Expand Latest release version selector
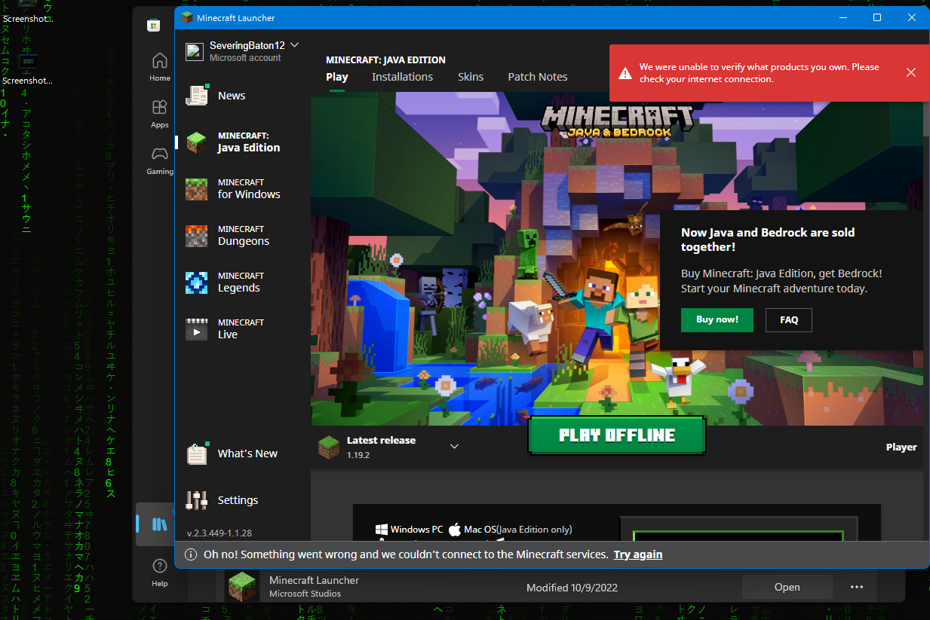 (x=454, y=447)
